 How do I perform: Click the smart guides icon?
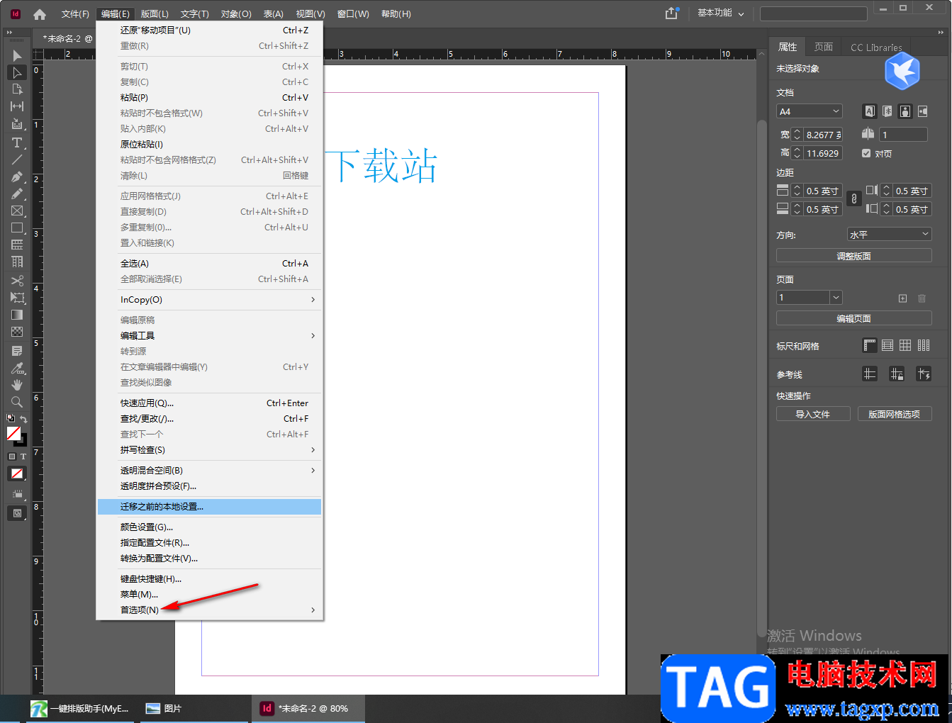924,374
